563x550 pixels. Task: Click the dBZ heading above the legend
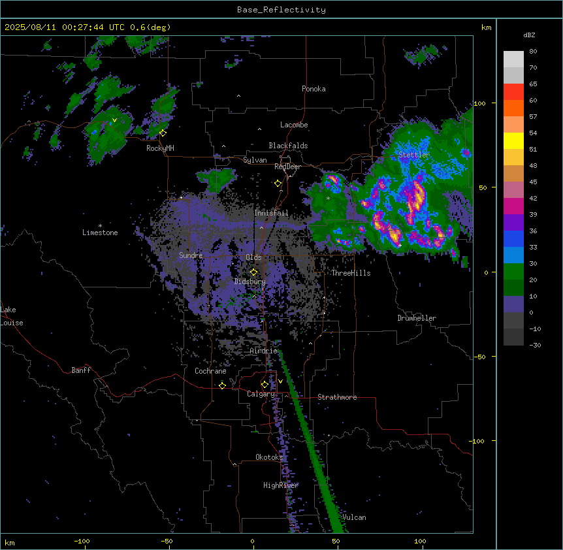point(529,35)
